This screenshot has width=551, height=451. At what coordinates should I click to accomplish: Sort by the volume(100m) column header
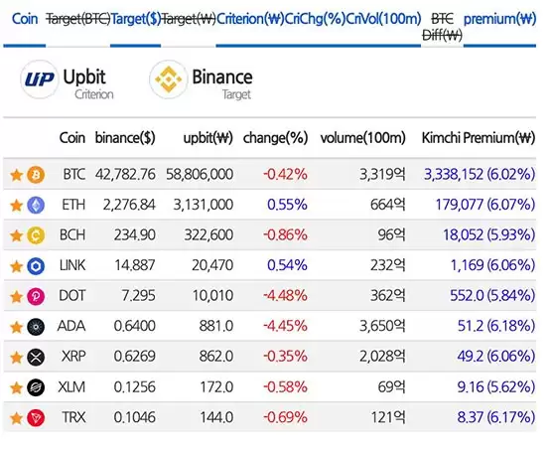coord(363,138)
